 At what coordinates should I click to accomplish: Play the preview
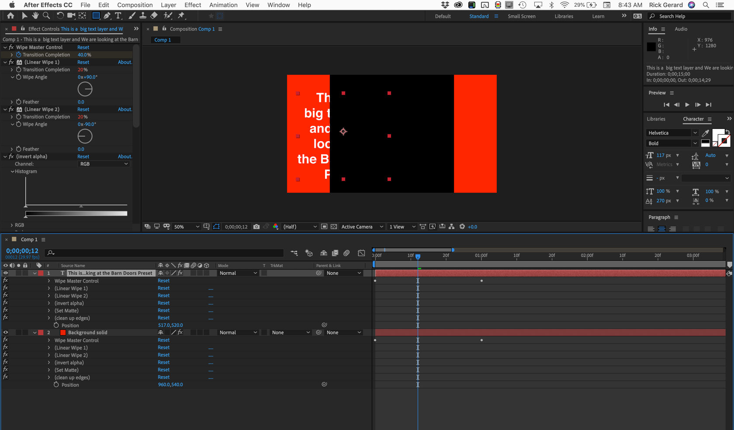(687, 105)
